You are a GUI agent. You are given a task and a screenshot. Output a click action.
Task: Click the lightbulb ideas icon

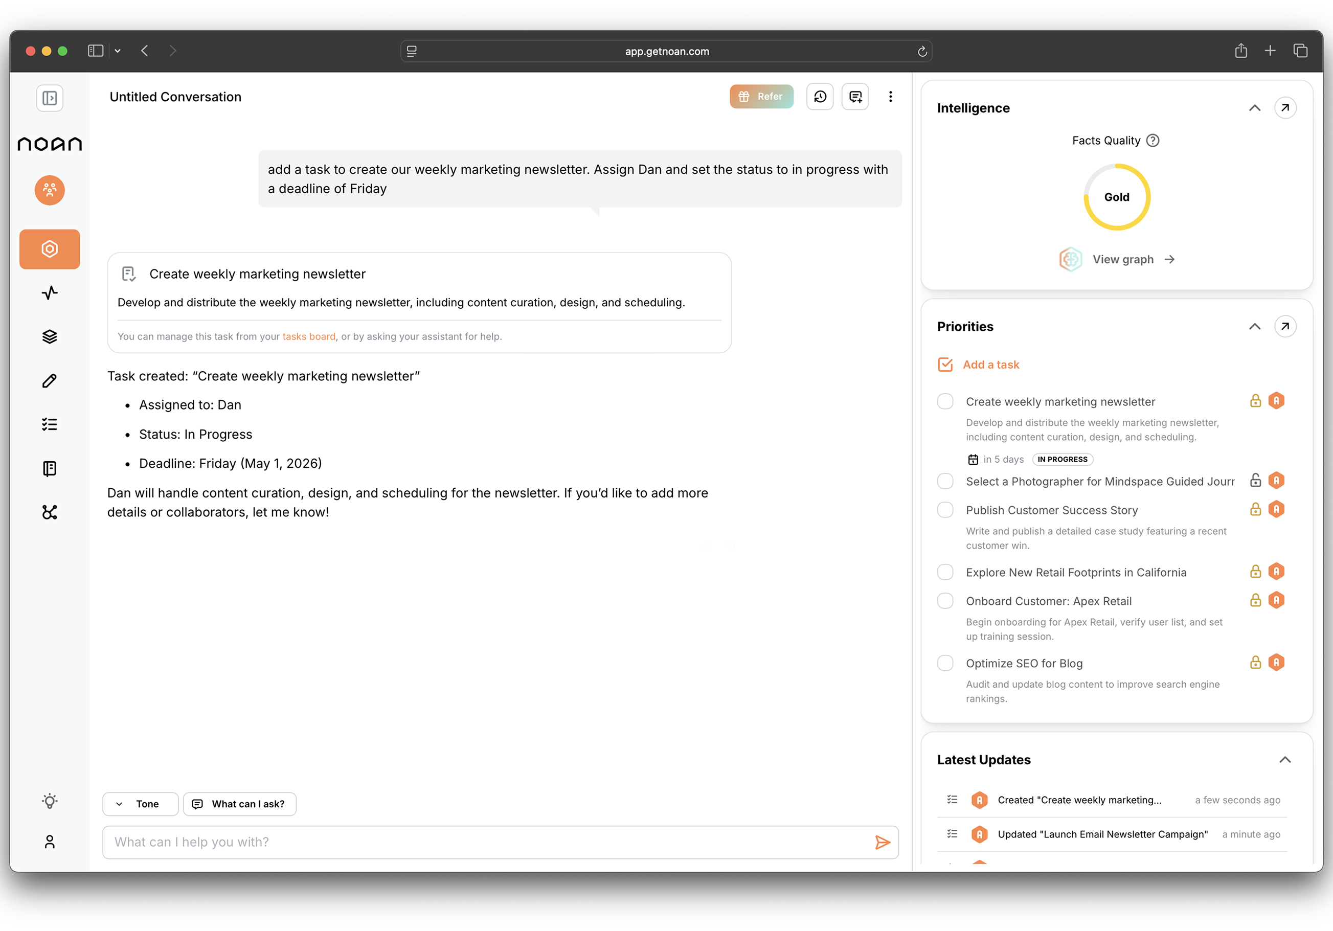[x=50, y=801]
